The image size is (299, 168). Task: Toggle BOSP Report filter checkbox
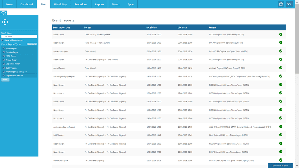pyautogui.click(x=4, y=68)
